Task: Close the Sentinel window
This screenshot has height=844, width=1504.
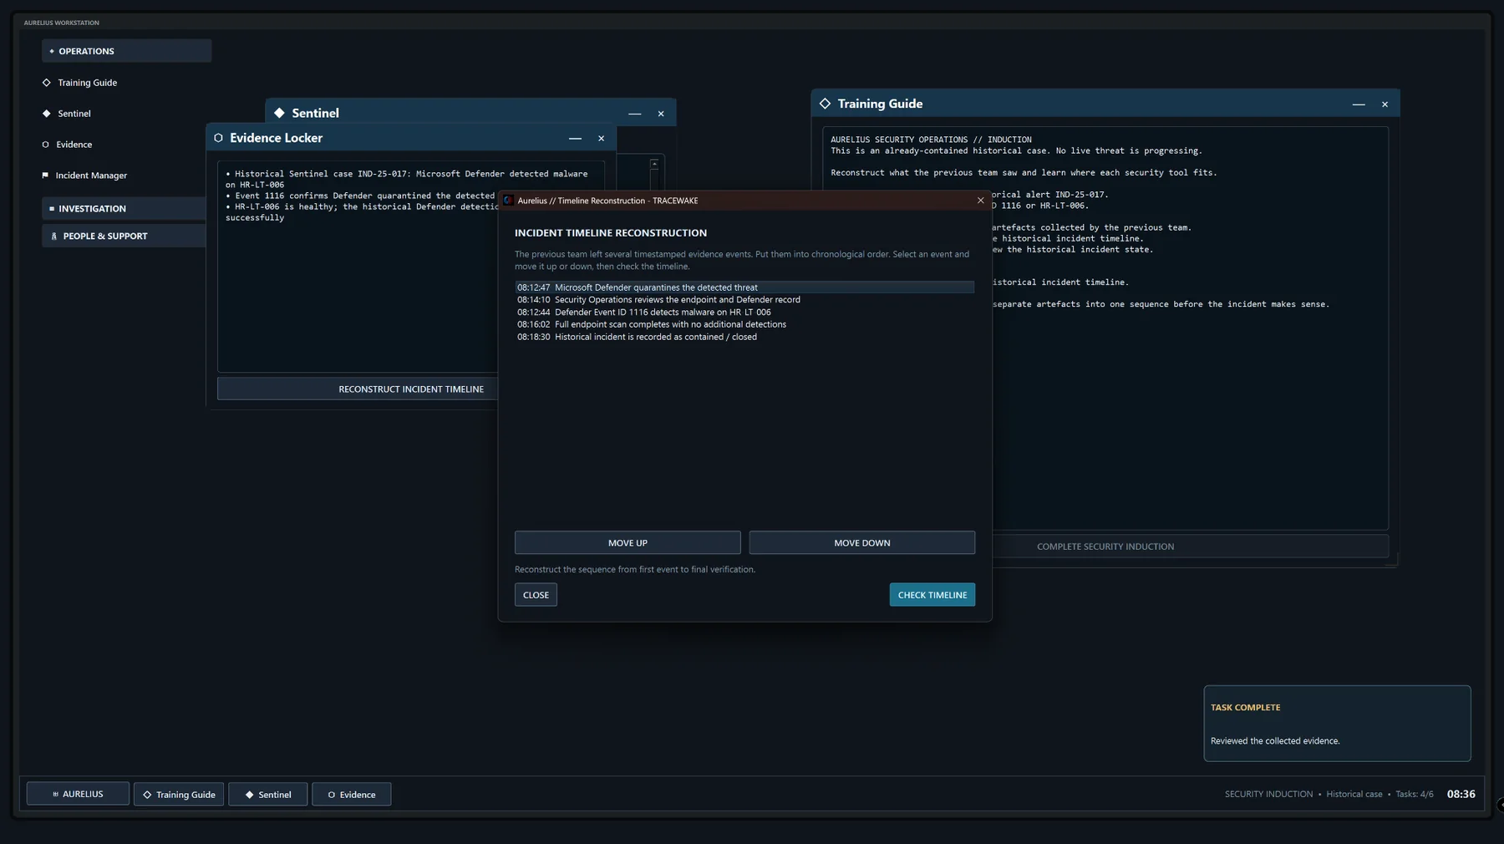Action: point(661,114)
